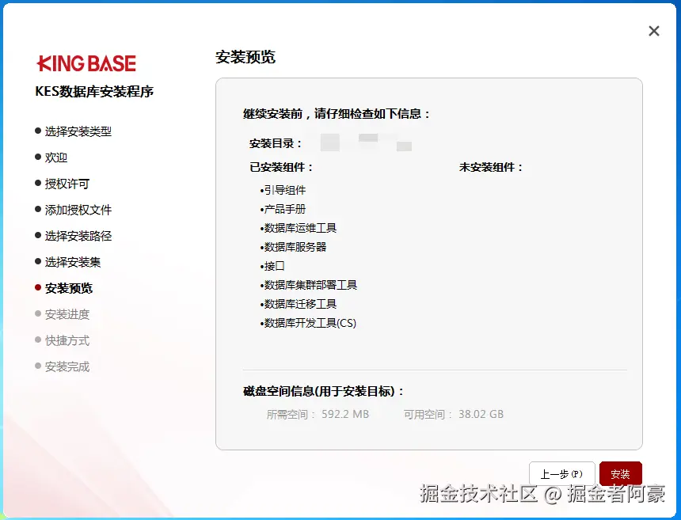Click the 数据库运维工具 component entry
The width and height of the screenshot is (681, 520).
(x=299, y=228)
